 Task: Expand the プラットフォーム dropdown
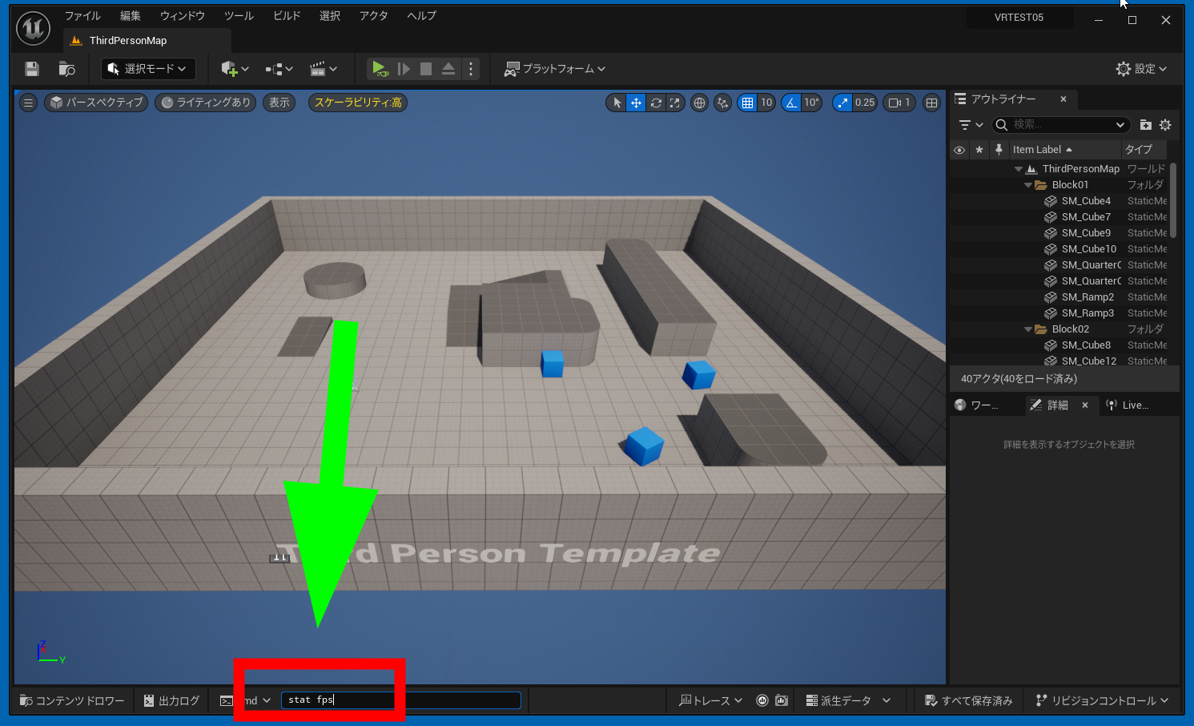point(555,69)
